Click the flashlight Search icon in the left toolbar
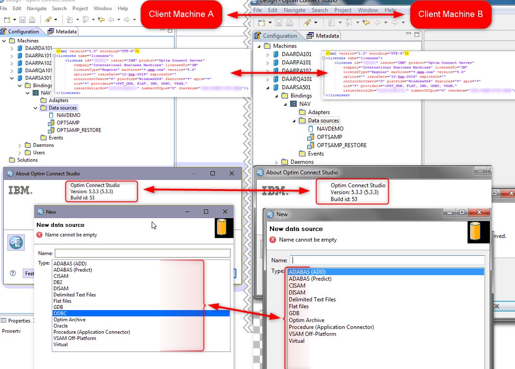This screenshot has height=369, width=515. click(48, 20)
